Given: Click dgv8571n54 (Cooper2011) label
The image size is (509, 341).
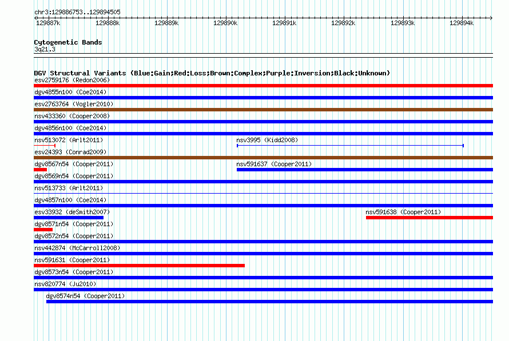Looking at the screenshot, I should pyautogui.click(x=74, y=224).
